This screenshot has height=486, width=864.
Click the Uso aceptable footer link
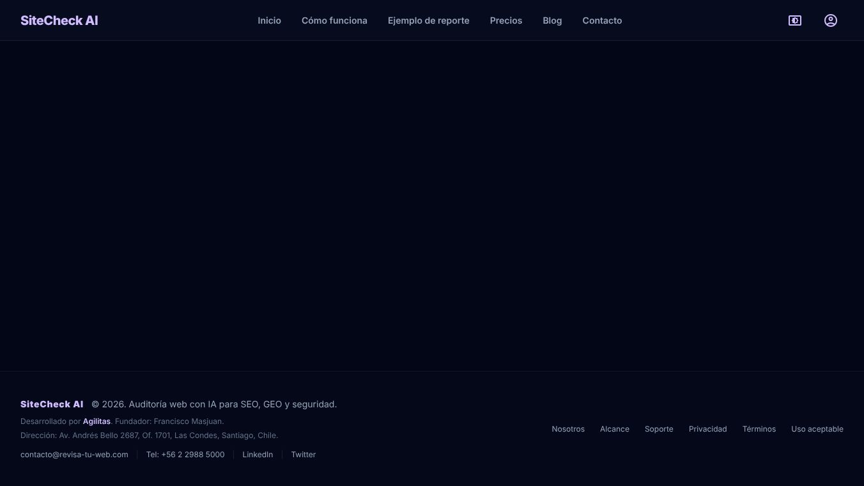coord(817,429)
